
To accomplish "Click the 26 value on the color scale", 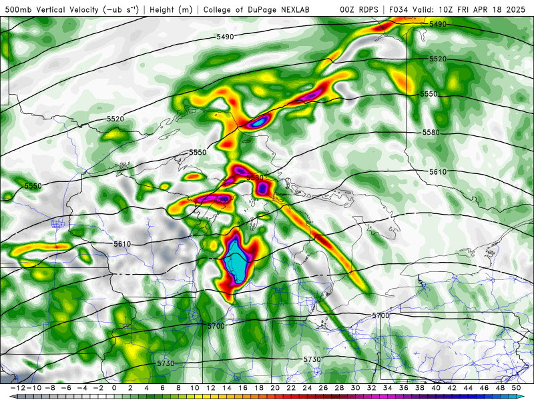I will click(x=323, y=388).
